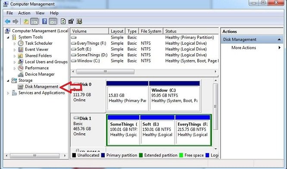Expand the Task Scheduler node arrow
The width and height of the screenshot is (287, 169).
[15, 44]
